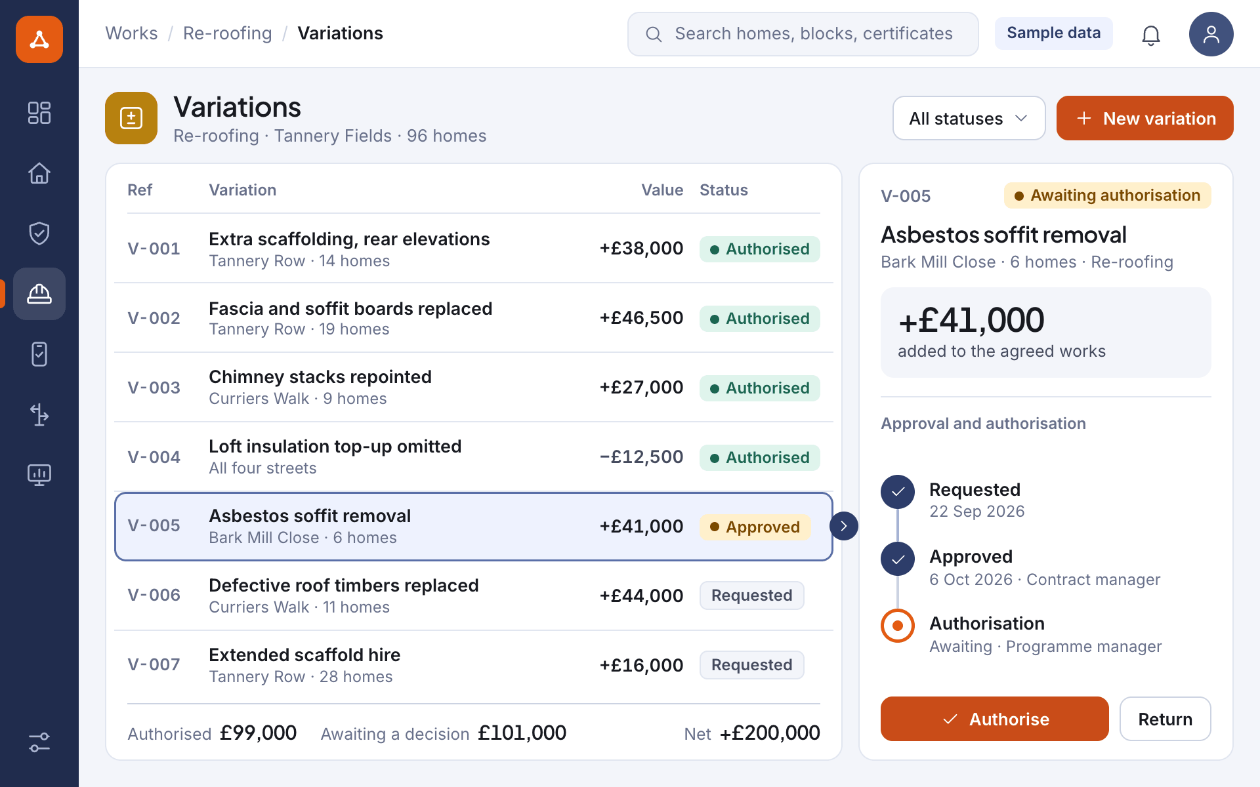Focus the search homes, blocks, certificates field
1260x787 pixels.
(x=803, y=34)
